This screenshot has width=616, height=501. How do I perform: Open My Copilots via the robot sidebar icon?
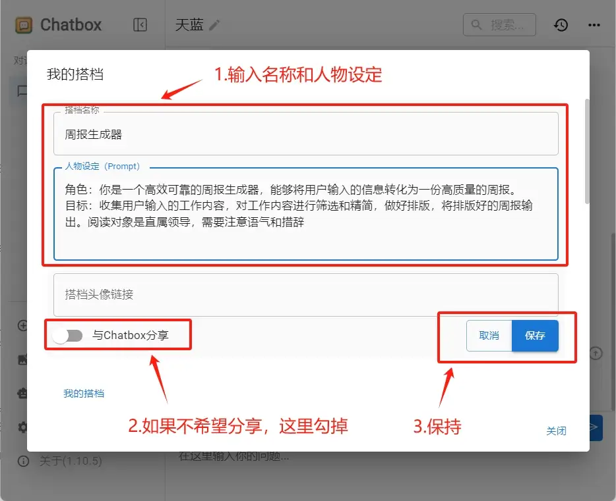click(x=23, y=394)
